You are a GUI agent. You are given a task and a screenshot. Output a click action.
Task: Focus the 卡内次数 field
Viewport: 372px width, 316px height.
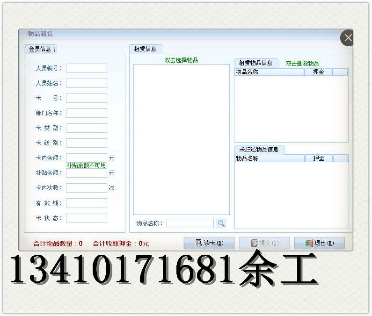[x=87, y=188]
